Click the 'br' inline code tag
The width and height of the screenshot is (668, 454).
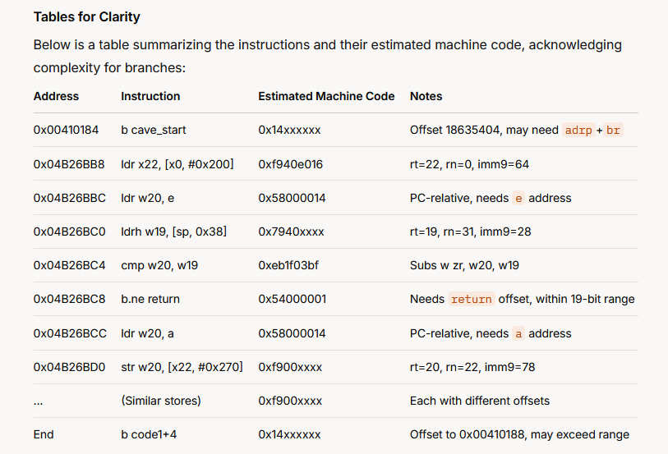click(x=613, y=131)
